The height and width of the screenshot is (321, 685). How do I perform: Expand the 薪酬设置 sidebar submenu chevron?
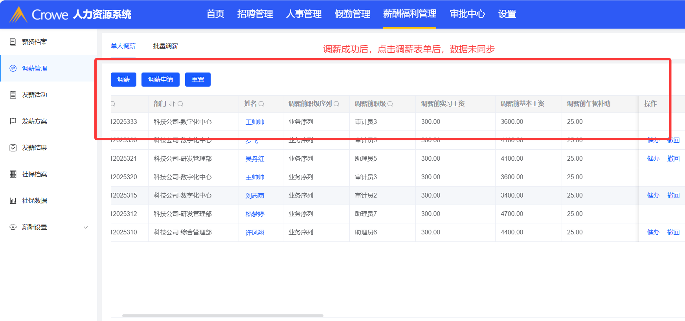pyautogui.click(x=86, y=227)
